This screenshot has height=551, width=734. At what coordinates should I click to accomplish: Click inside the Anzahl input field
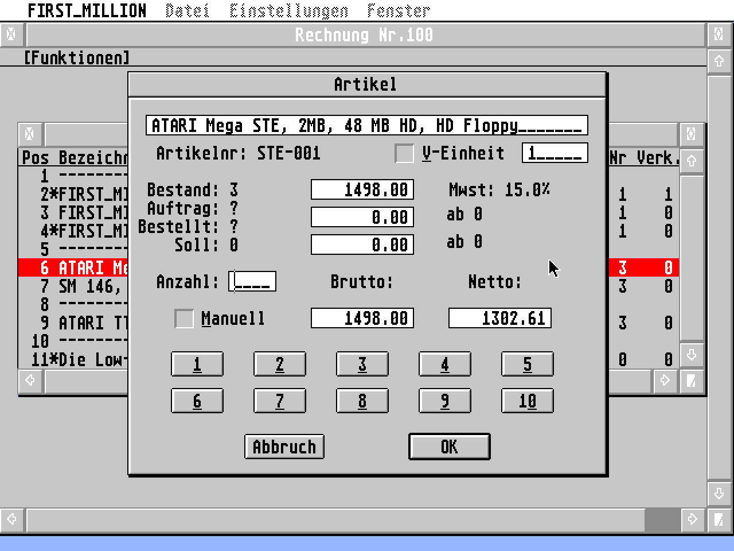coord(252,281)
